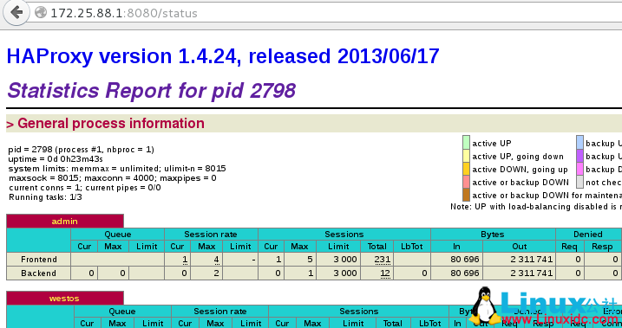Click Frontend session rate Max value 4
Viewport: 622px width, 328px height.
coord(216,260)
